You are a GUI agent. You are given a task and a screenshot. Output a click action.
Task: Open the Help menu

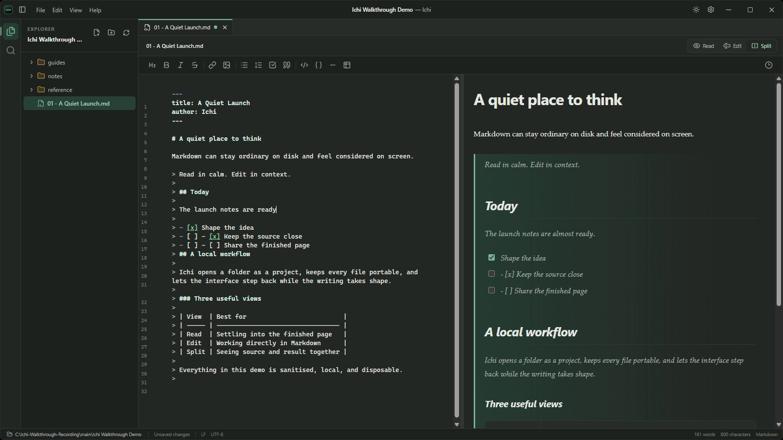click(x=95, y=10)
